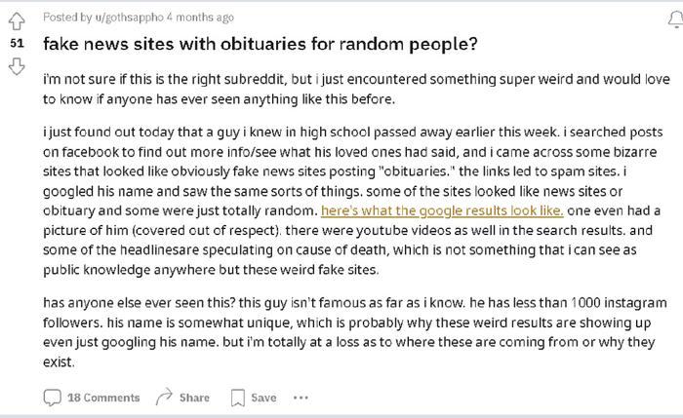Click the '4 months ago' timestamp
The height and width of the screenshot is (418, 683).
coord(200,18)
